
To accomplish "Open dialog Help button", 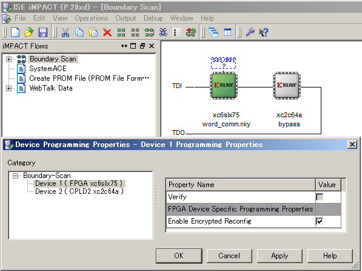I will 330,256.
